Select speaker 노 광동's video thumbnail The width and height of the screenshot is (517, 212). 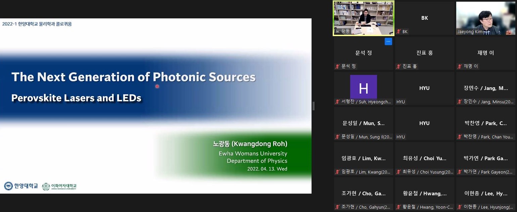coord(363,18)
